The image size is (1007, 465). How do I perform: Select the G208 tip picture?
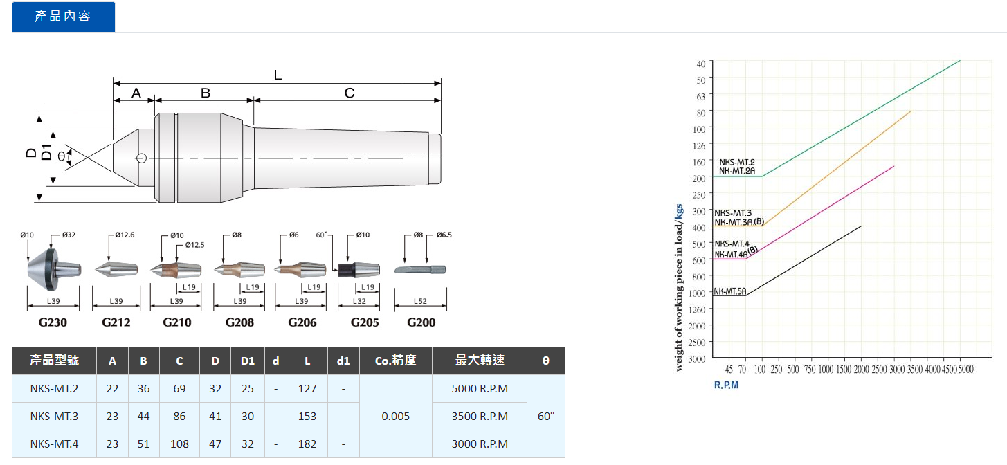click(239, 268)
